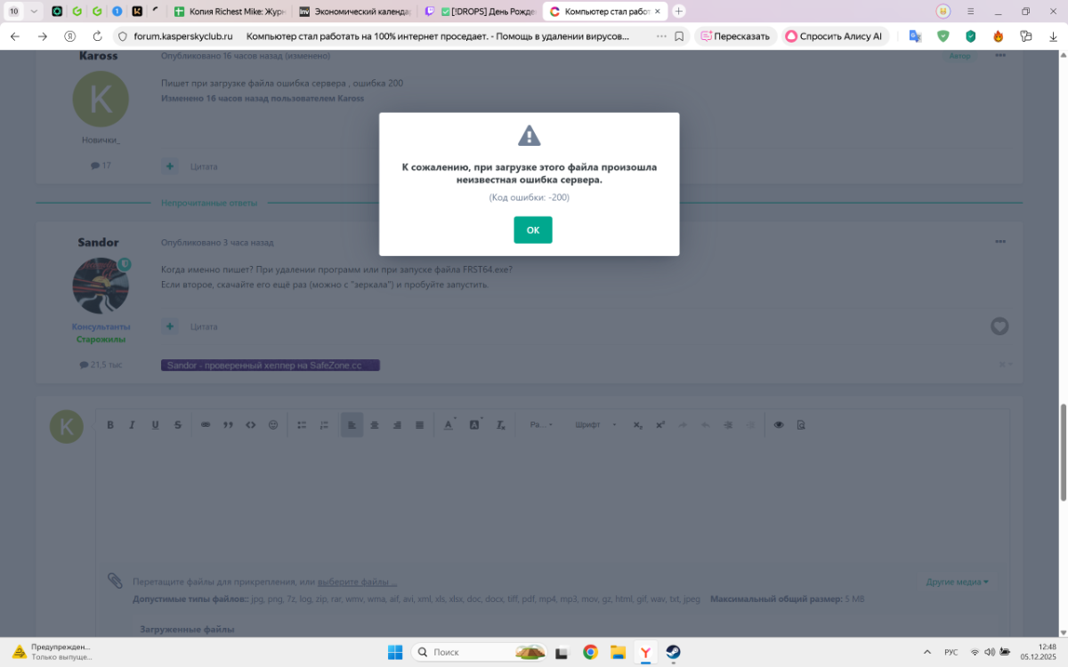
Task: Insert a numbered list in the editor
Action: point(324,425)
